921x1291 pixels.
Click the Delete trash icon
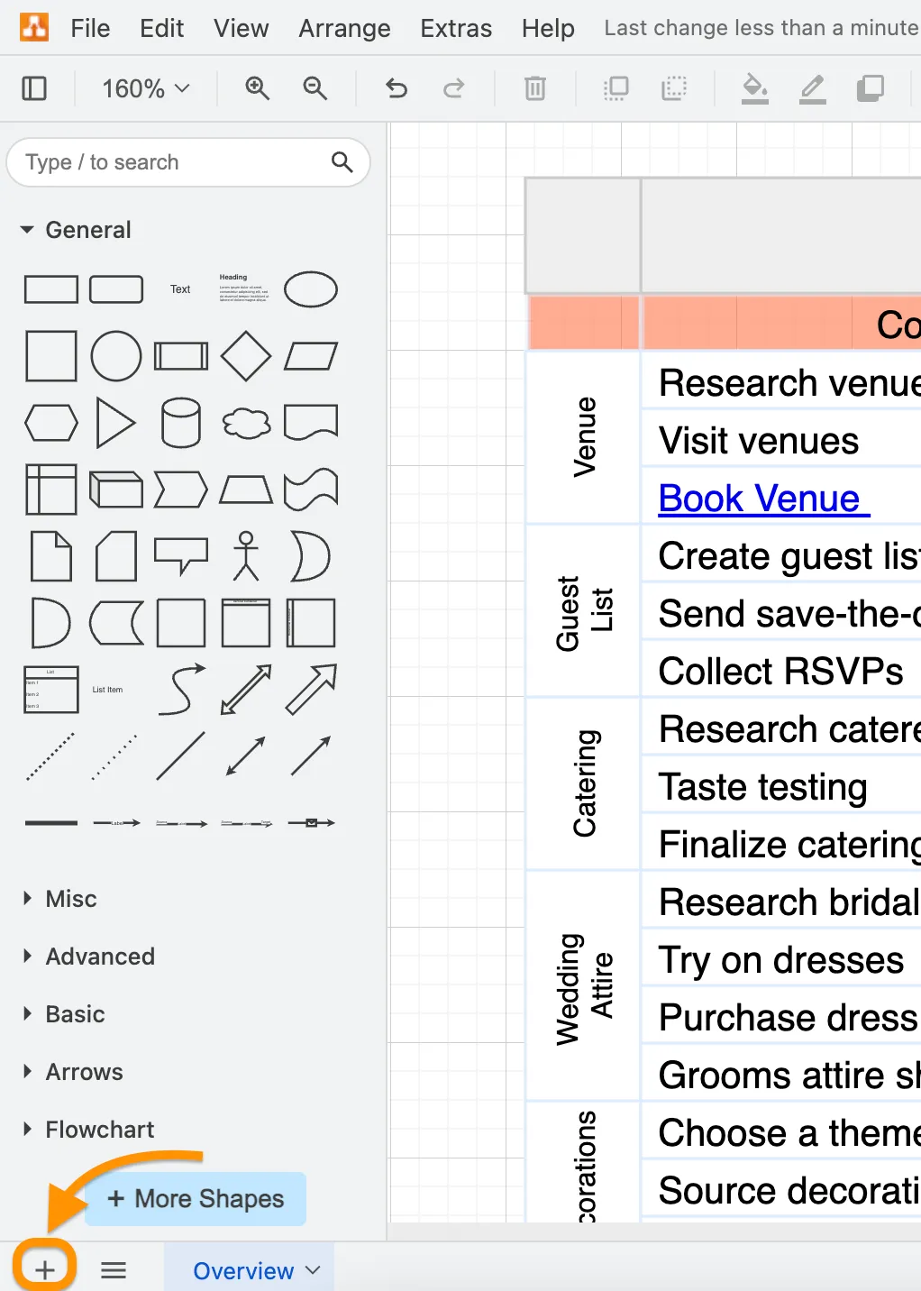coord(534,88)
